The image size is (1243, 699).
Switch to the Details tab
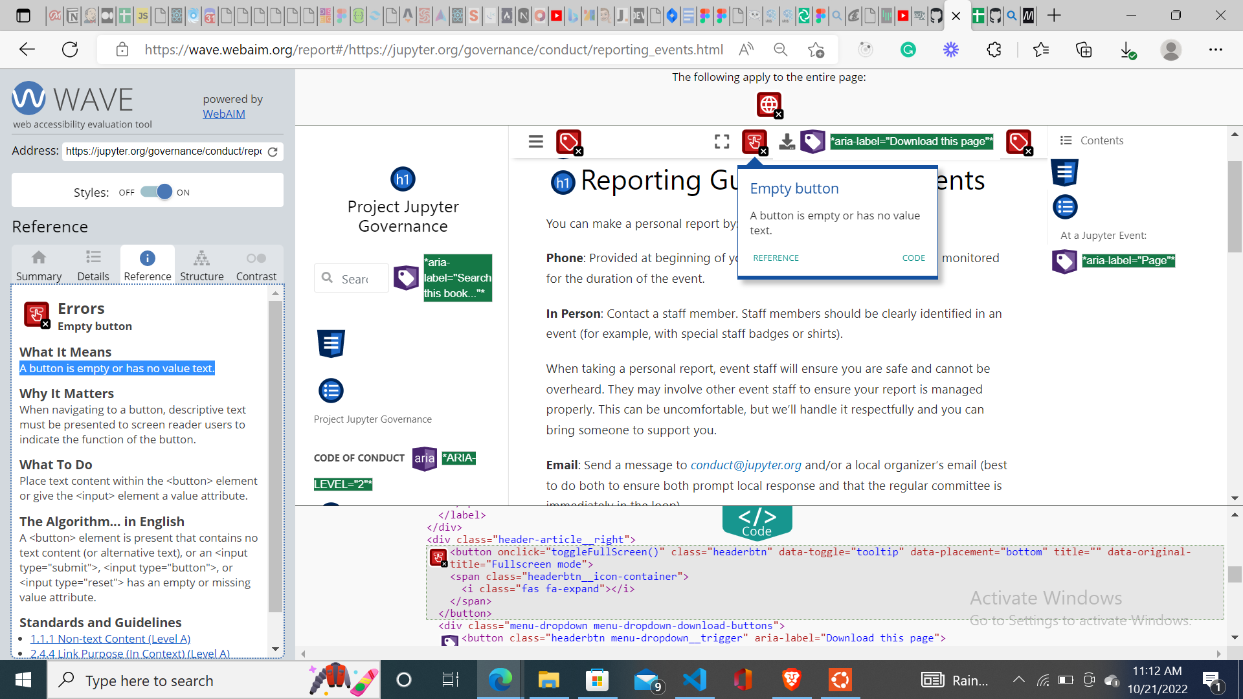[93, 264]
